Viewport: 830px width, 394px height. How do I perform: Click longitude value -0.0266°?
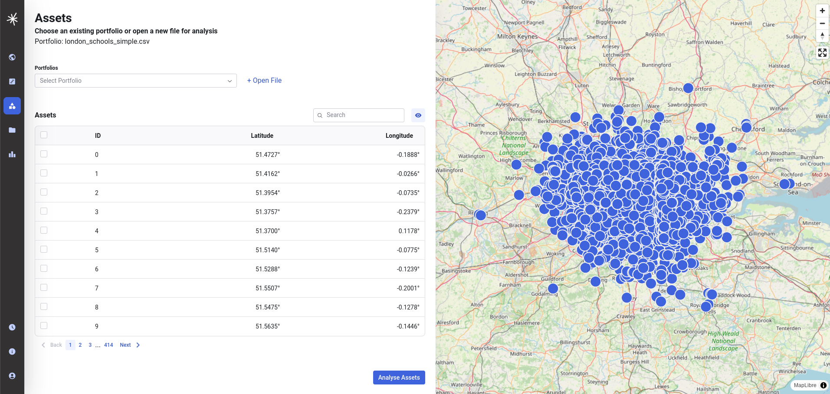coord(408,174)
